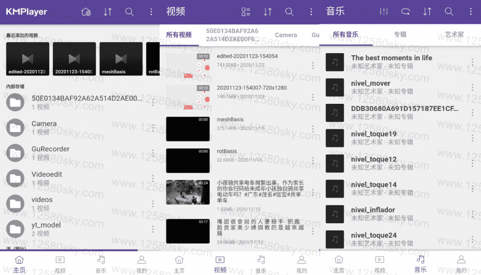This screenshot has width=481, height=275.
Task: Select 专辑 tab
Action: point(400,34)
